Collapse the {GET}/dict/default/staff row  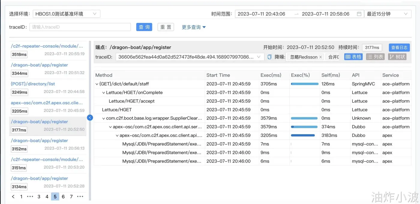pyautogui.click(x=97, y=84)
